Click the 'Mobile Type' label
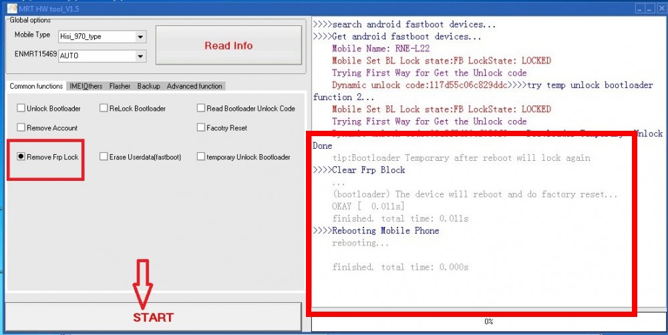668x335 pixels. click(32, 35)
